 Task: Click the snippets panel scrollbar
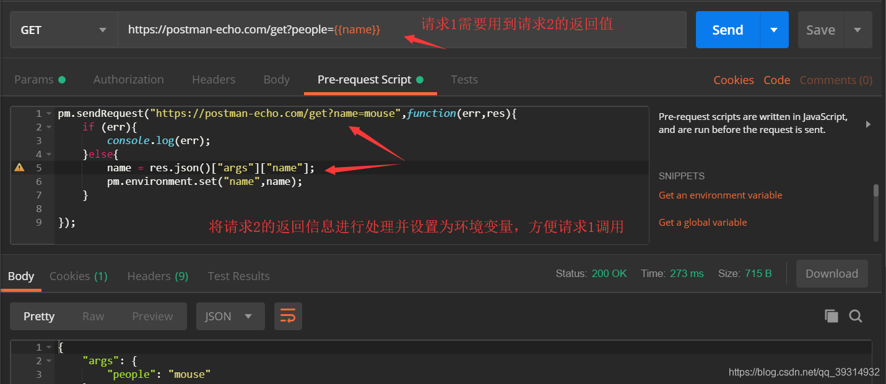tap(876, 190)
